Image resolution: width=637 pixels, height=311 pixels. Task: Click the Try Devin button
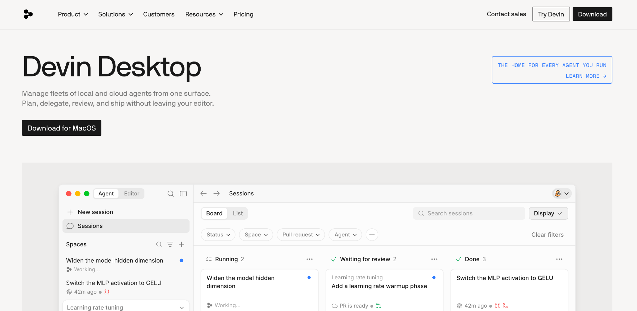pos(551,14)
